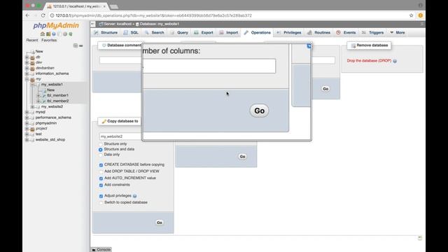The height and width of the screenshot is (252, 448).
Task: Expand the dev database node
Action: [27, 62]
